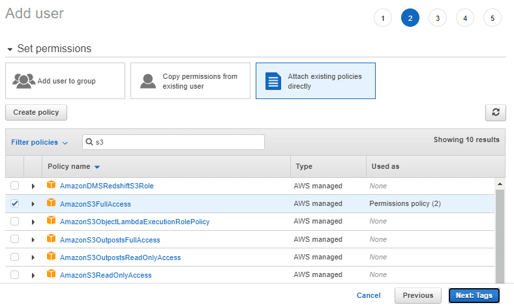514x307 pixels.
Task: Check the AmazonS3OutpostsFullAccess checkbox
Action: (15, 239)
